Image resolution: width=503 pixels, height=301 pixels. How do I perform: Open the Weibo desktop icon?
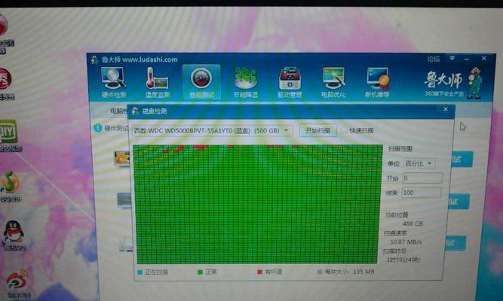point(17,281)
